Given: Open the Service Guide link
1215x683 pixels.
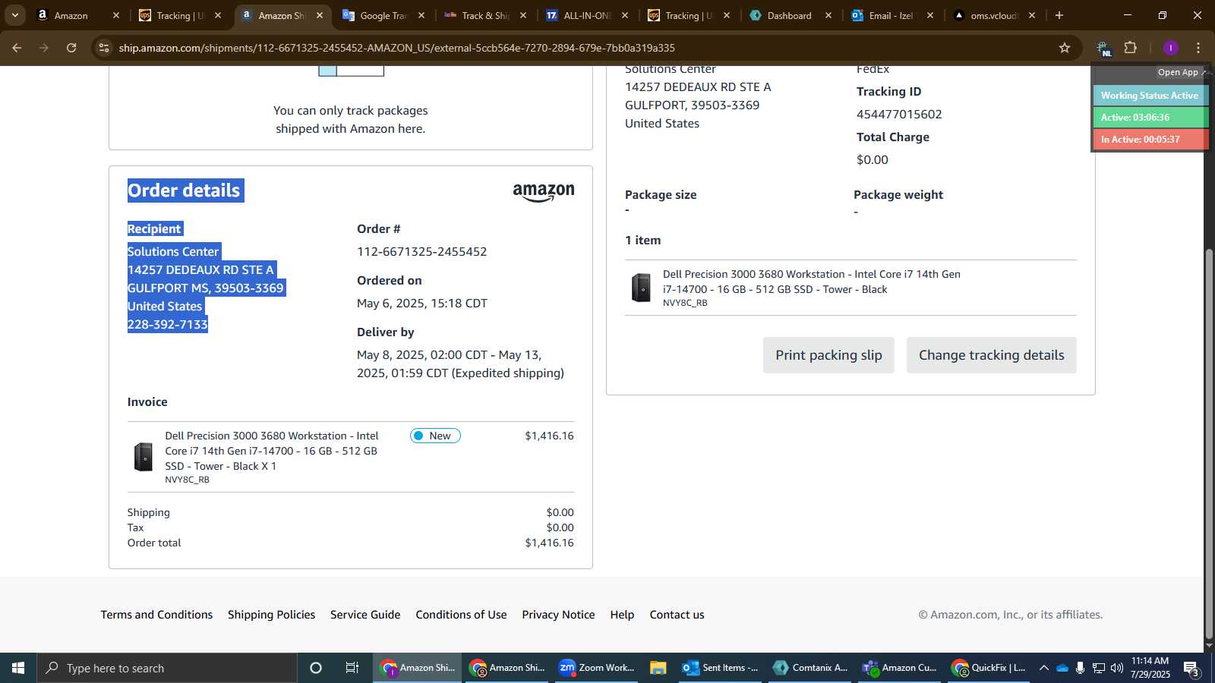Looking at the screenshot, I should point(365,615).
